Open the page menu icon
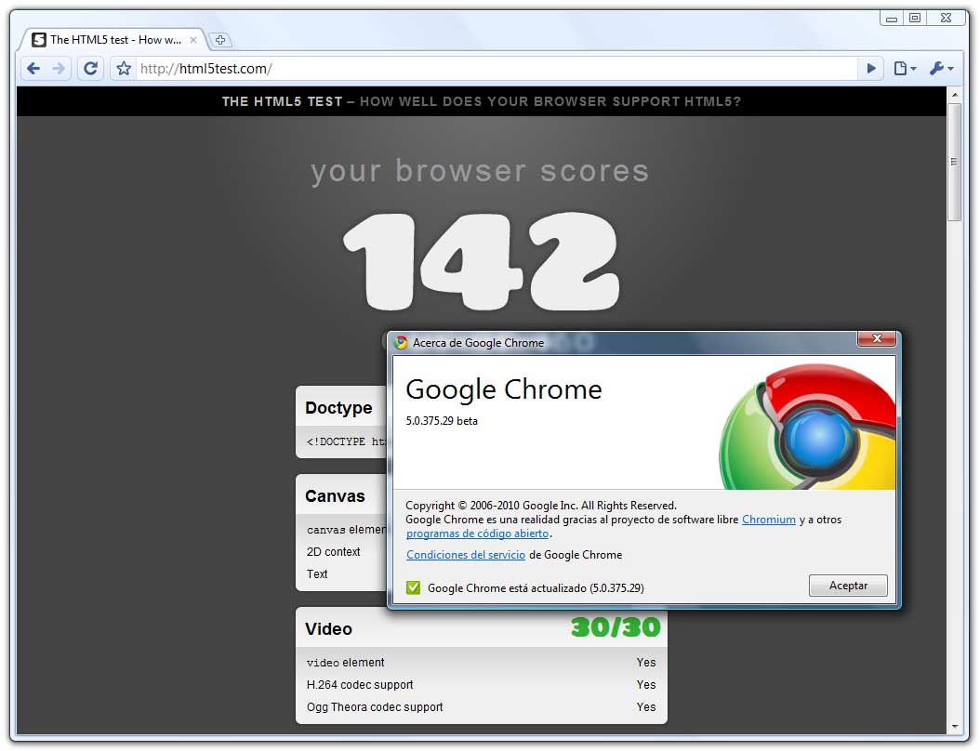The image size is (980, 751). (905, 68)
